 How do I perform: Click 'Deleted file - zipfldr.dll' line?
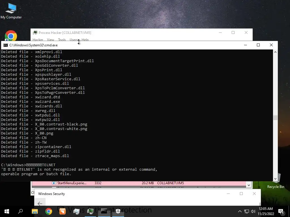pyautogui.click(x=31, y=151)
